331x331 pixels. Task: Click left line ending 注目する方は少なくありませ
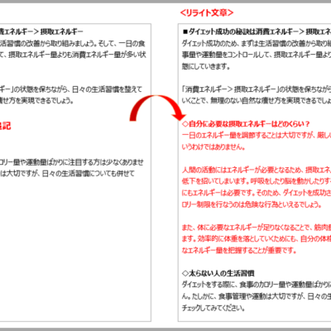tap(72, 162)
